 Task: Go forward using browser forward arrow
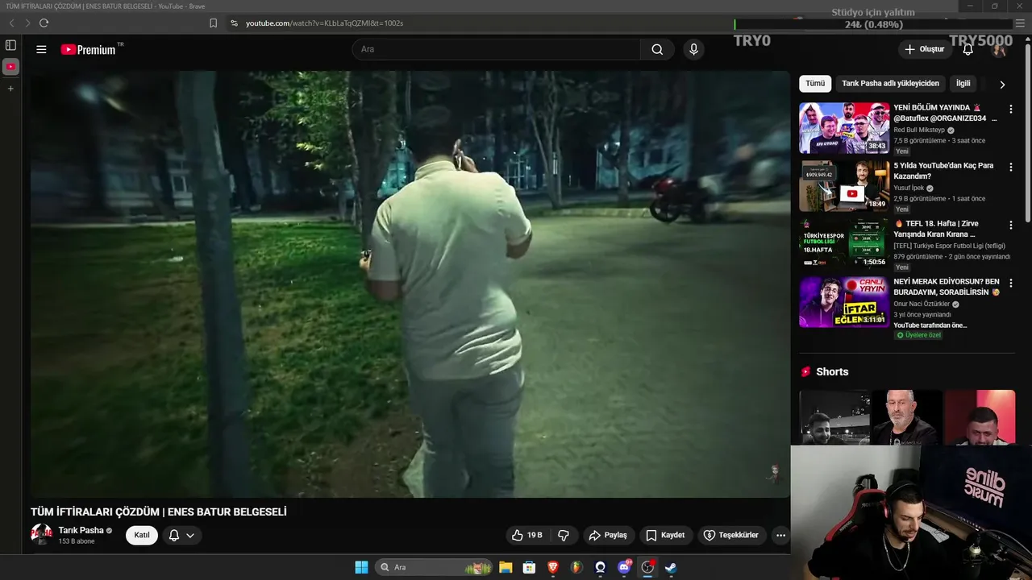click(x=27, y=23)
